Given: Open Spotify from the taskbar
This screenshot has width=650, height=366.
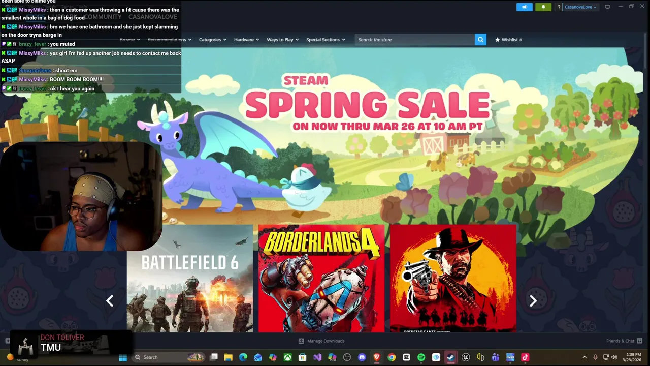Looking at the screenshot, I should tap(421, 357).
